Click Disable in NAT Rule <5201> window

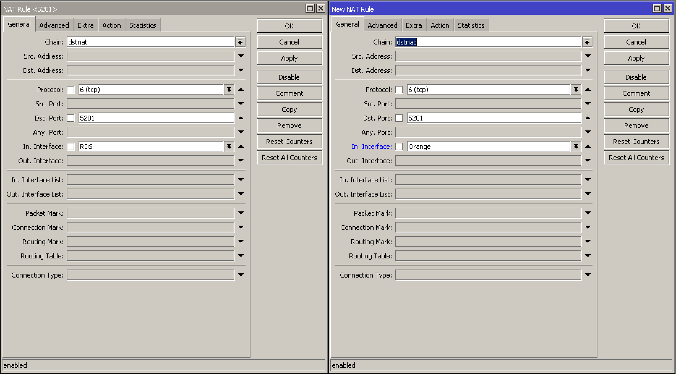289,77
